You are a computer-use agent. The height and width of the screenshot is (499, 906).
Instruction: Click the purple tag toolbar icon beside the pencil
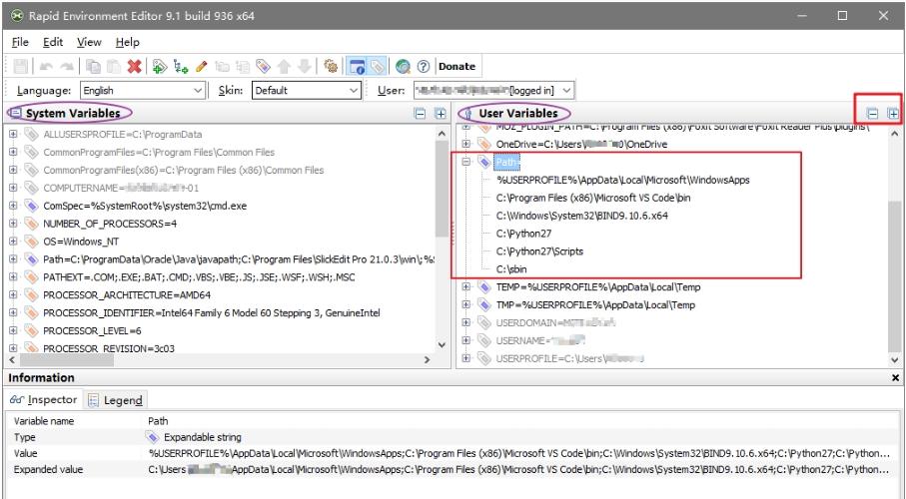coord(263,67)
